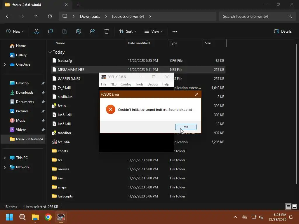Click the Copy icon in Explorer toolbar
Screen dimensions: 299x224
click(x=50, y=32)
